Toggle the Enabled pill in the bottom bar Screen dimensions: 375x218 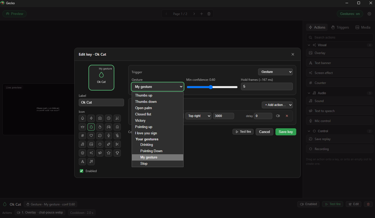(308, 204)
